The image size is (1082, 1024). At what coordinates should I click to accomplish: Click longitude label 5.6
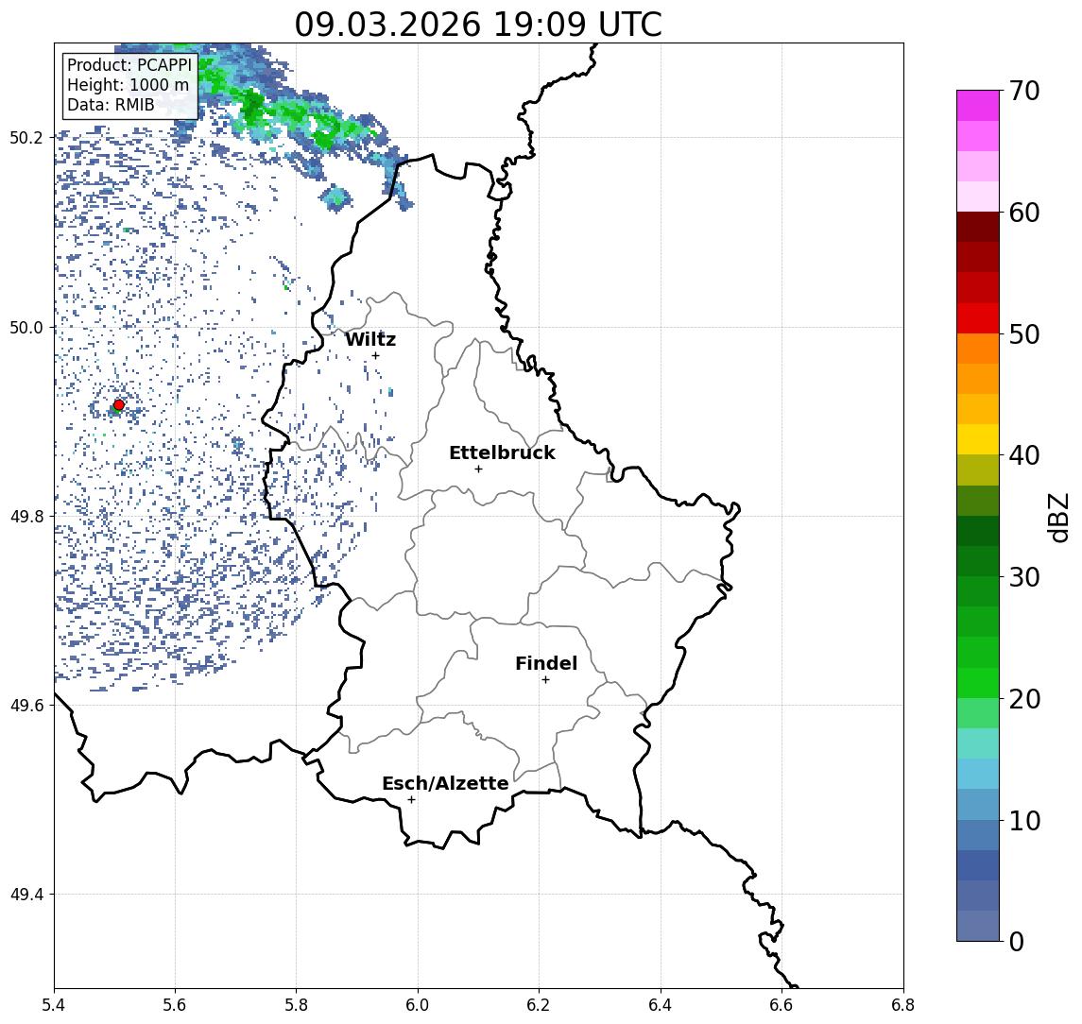pyautogui.click(x=175, y=1005)
